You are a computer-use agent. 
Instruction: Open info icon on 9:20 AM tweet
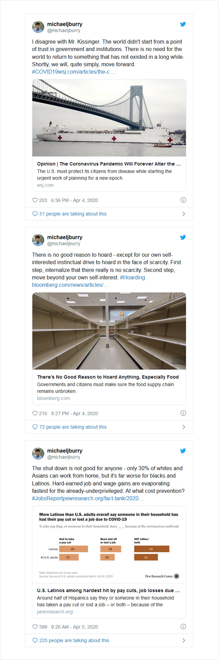pyautogui.click(x=183, y=627)
